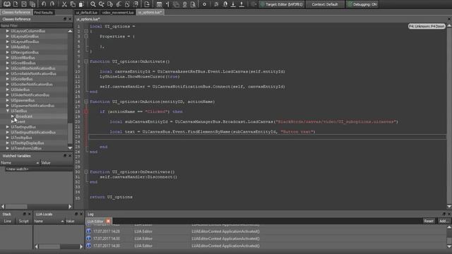Close the Stack panel

(x=30, y=214)
